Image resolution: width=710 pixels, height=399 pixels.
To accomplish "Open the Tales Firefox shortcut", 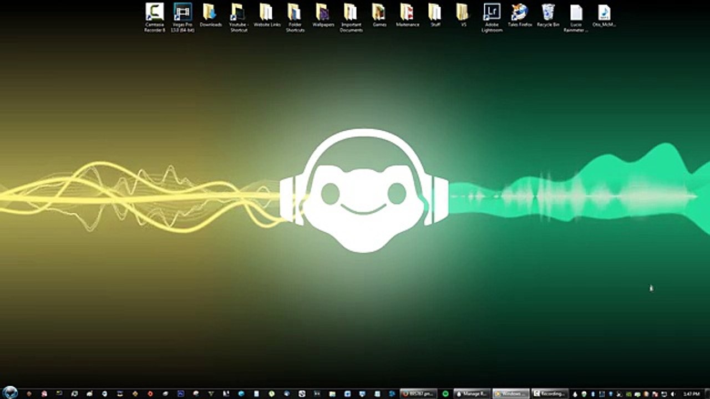I will (x=520, y=15).
